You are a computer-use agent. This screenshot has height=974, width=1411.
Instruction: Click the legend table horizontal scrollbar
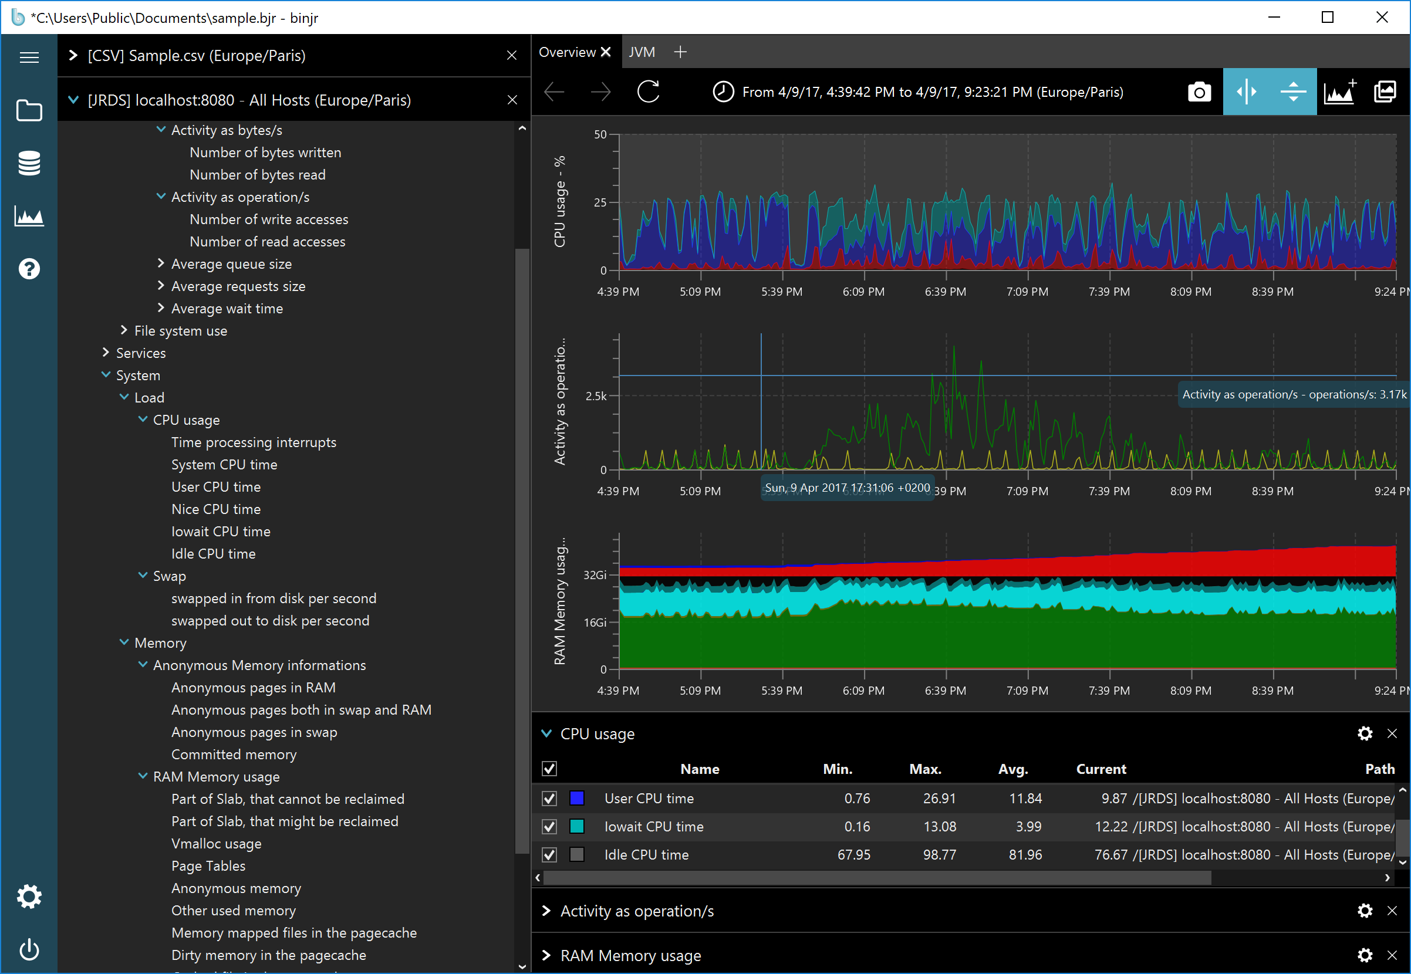[877, 878]
